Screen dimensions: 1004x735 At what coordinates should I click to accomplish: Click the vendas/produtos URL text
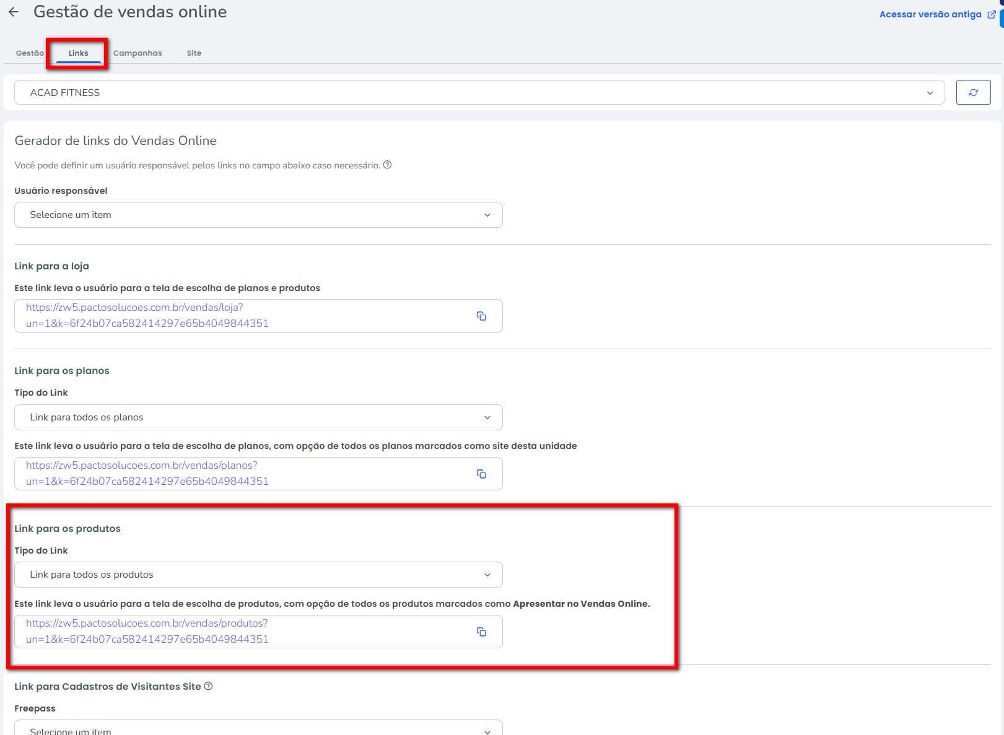(x=147, y=631)
